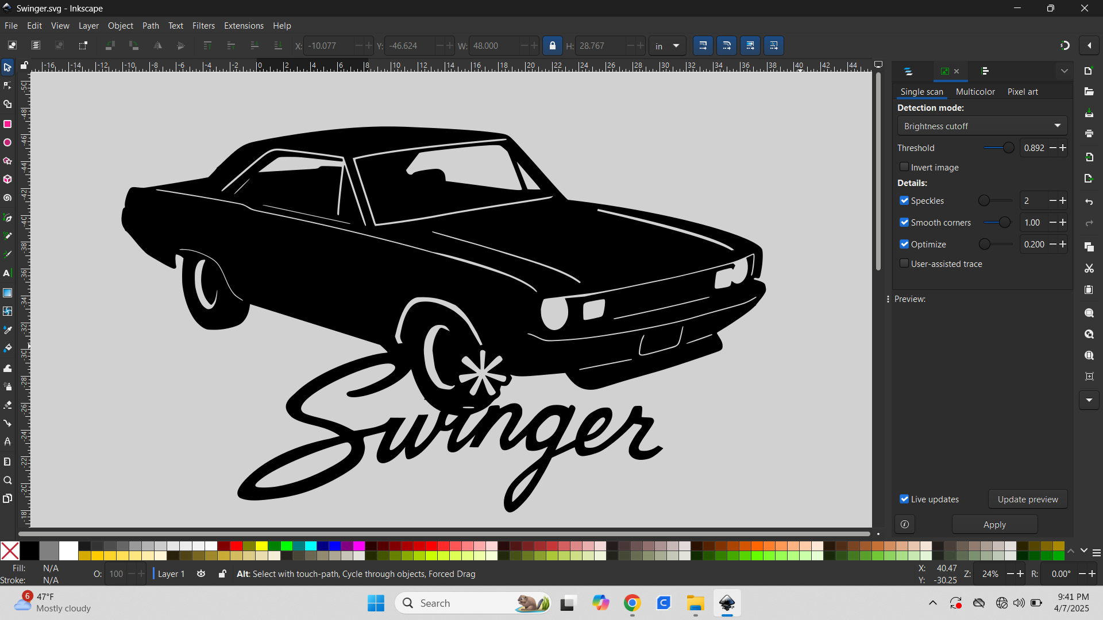Viewport: 1103px width, 620px height.
Task: Show hidden system tray icons chevron
Action: [x=933, y=603]
